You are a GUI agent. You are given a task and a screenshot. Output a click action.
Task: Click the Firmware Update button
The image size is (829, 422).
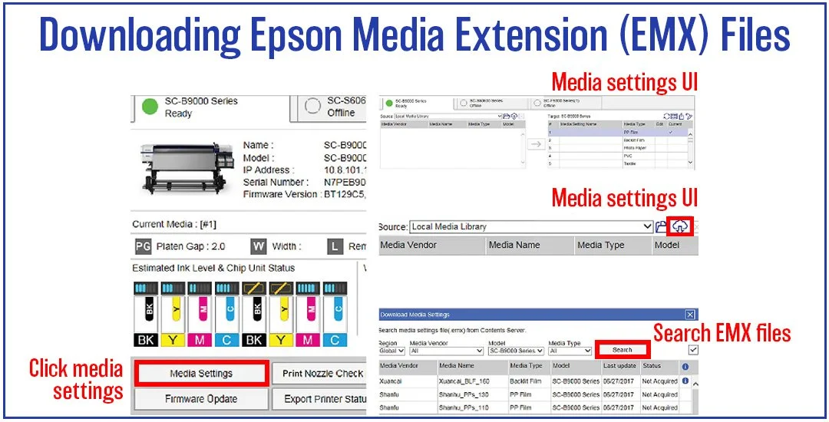(x=201, y=399)
